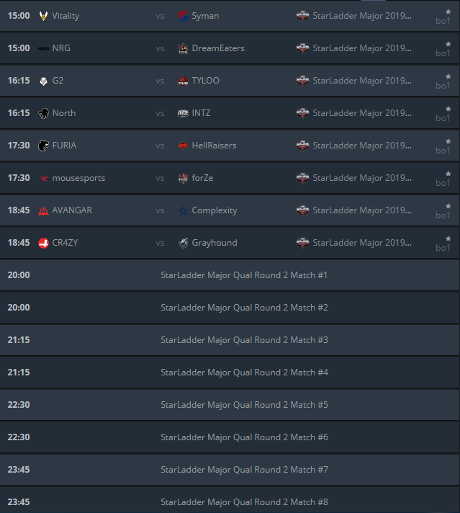460x513 pixels.
Task: Click the FURIA panther logo
Action: click(x=44, y=146)
